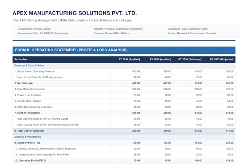Click Raw Material FY 2024 value 210.00
Image resolution: width=248 pixels, height=167 pixels.
136,89
